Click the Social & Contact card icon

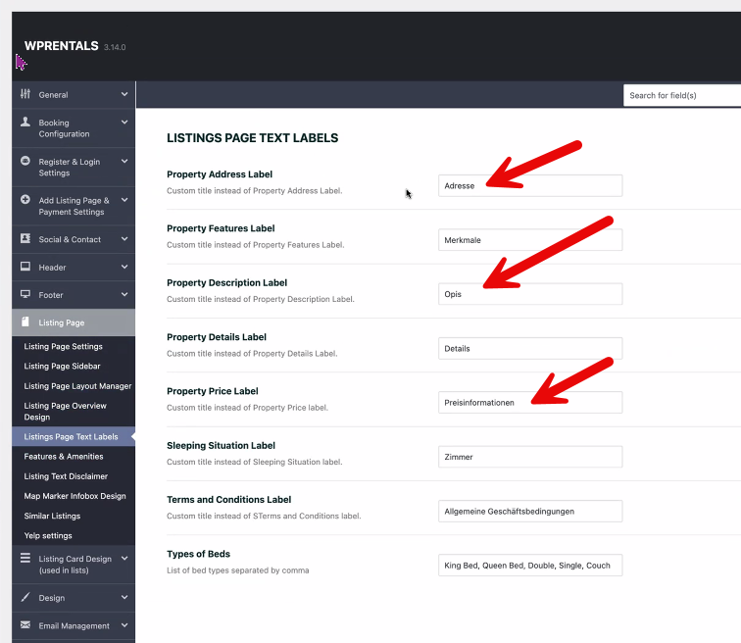tap(25, 238)
